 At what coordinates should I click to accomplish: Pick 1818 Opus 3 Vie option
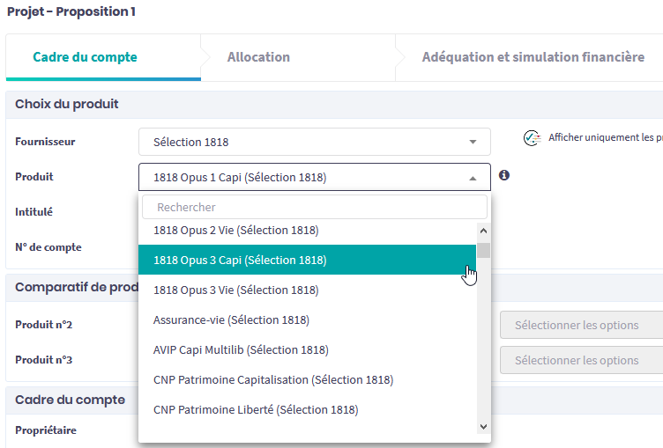tap(236, 290)
